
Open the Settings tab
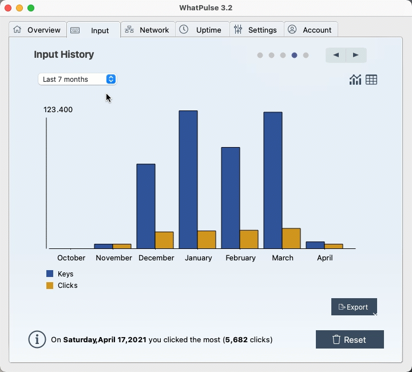(256, 30)
